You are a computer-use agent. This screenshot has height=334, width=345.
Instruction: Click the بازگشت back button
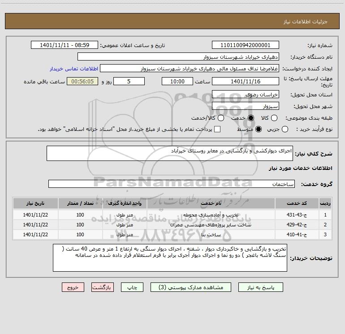click(x=103, y=287)
